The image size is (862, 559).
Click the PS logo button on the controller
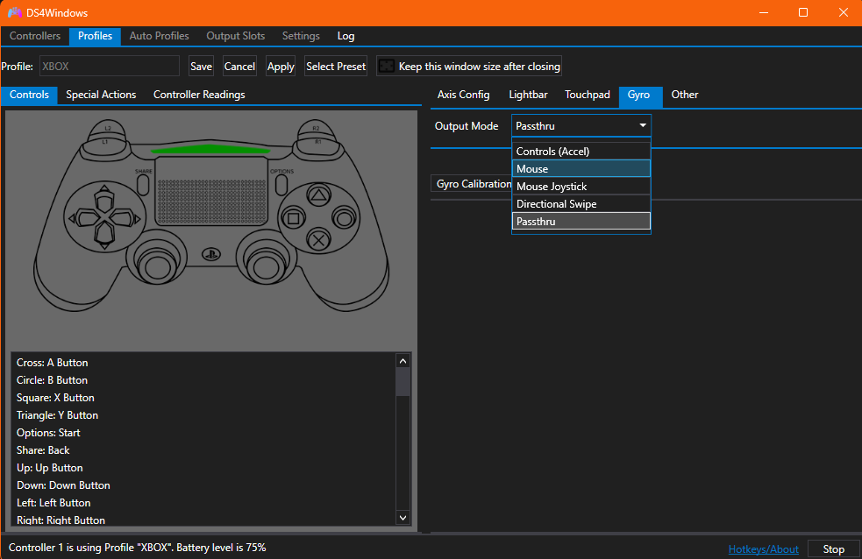210,255
